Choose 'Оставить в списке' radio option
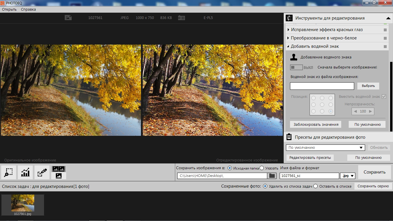 tap(316, 186)
